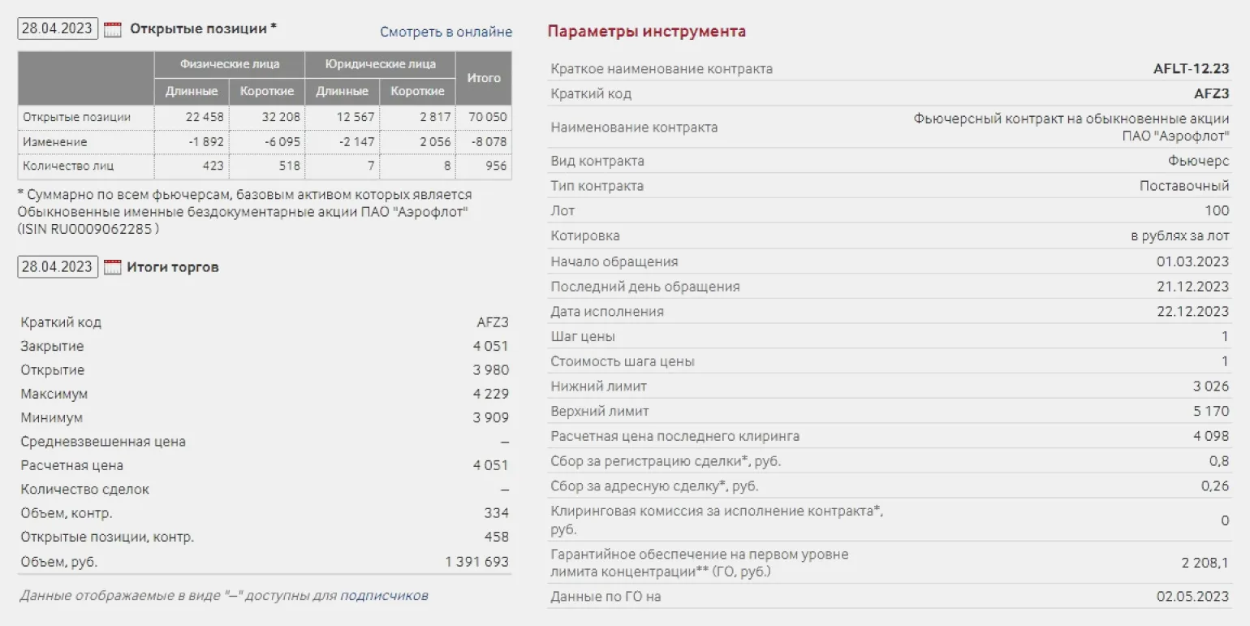Click the Физические лица column header
This screenshot has height=626, width=1250.
(229, 64)
